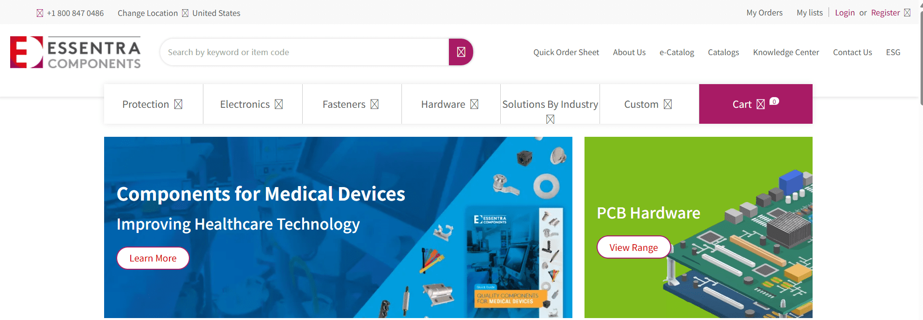Go to the Knowledge Center page

pyautogui.click(x=786, y=52)
